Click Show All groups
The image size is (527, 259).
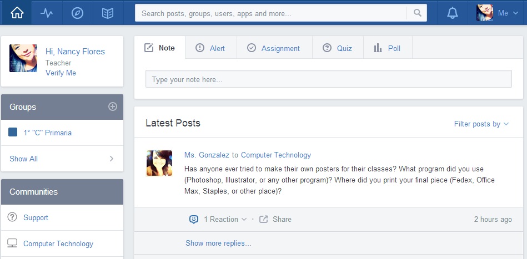pyautogui.click(x=23, y=159)
